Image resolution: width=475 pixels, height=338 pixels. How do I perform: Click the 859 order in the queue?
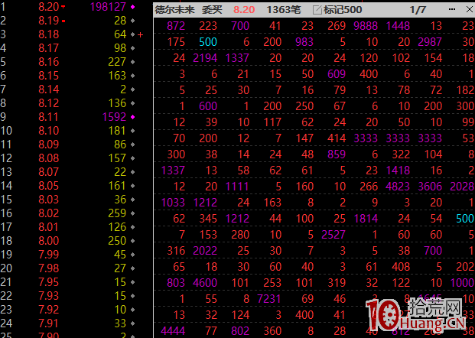(x=337, y=154)
